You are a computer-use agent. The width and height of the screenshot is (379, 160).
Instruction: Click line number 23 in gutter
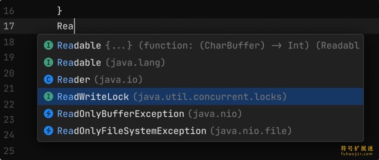9,120
